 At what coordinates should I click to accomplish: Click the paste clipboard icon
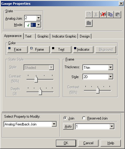point(118,15)
